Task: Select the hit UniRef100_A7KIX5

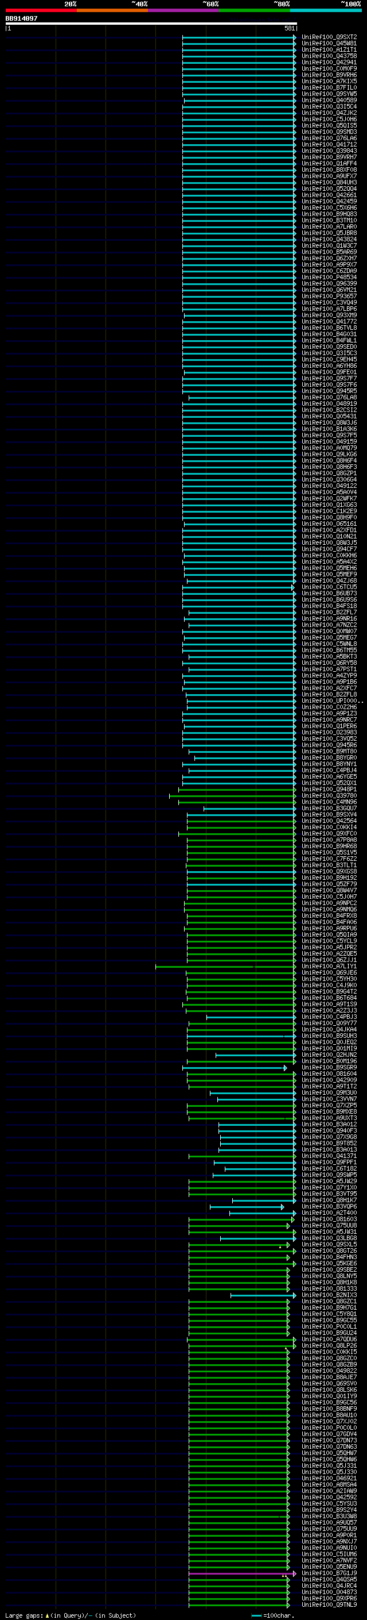Action: point(329,81)
